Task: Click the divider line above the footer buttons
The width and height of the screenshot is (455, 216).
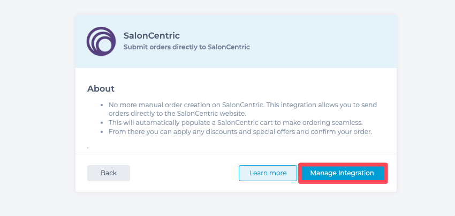Action: 236,154
